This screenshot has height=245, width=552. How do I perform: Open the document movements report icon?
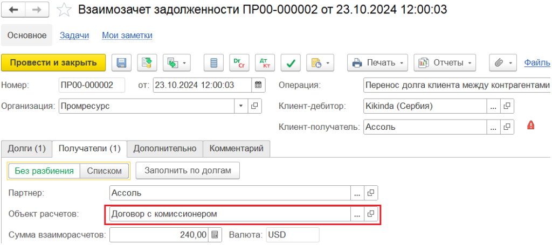point(213,63)
